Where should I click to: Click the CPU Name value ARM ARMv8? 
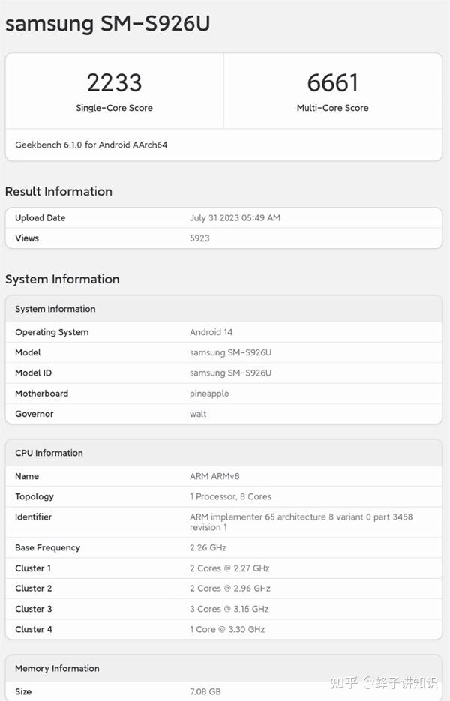point(214,476)
